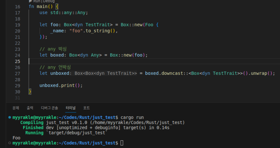Click the closing brace of main on line 30
This screenshot has height=148, width=280.
click(30, 92)
